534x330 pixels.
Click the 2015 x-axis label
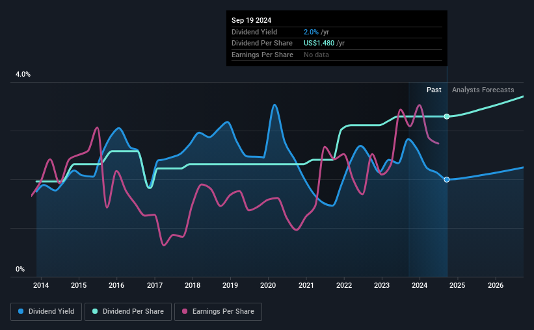79,285
